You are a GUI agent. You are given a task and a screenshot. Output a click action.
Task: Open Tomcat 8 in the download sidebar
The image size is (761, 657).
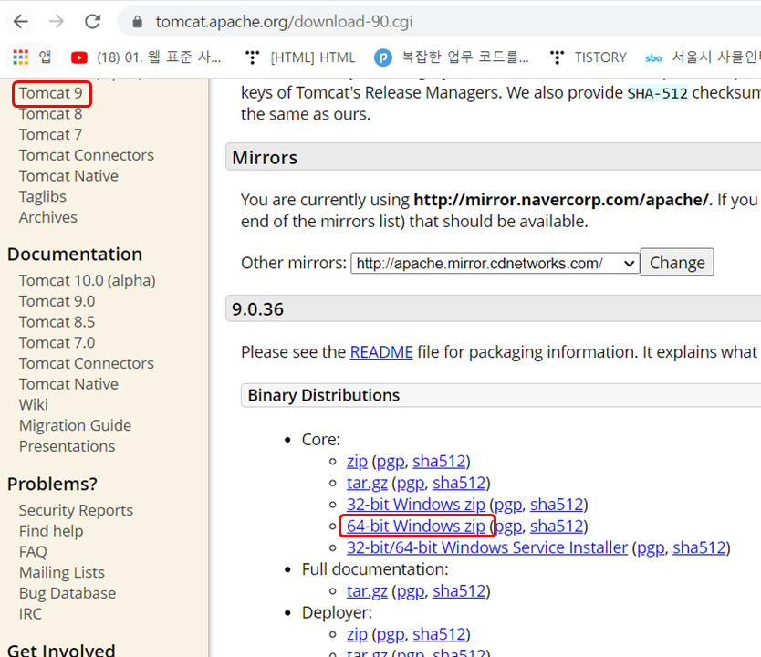tap(50, 114)
